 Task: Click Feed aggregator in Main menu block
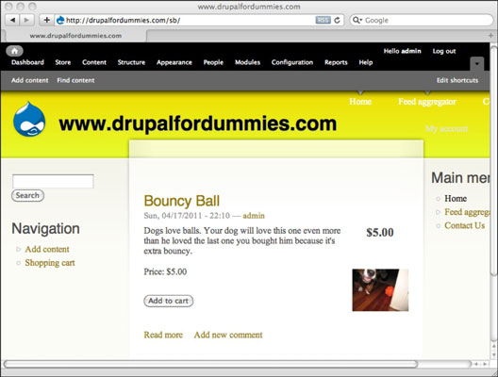[467, 212]
